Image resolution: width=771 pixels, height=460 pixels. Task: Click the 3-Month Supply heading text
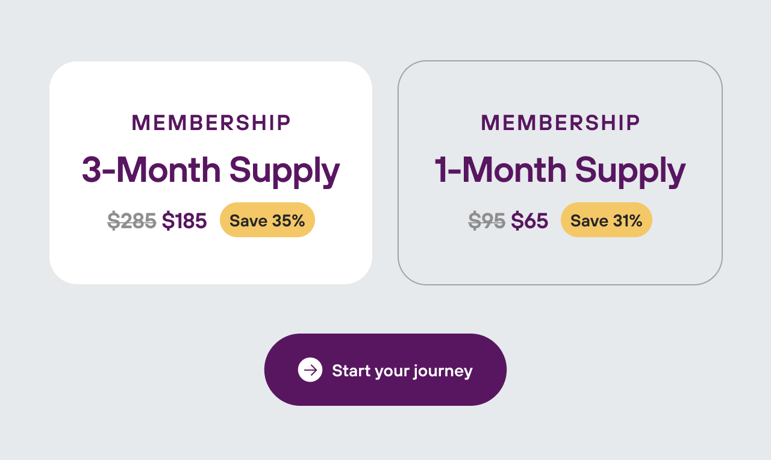pos(211,170)
